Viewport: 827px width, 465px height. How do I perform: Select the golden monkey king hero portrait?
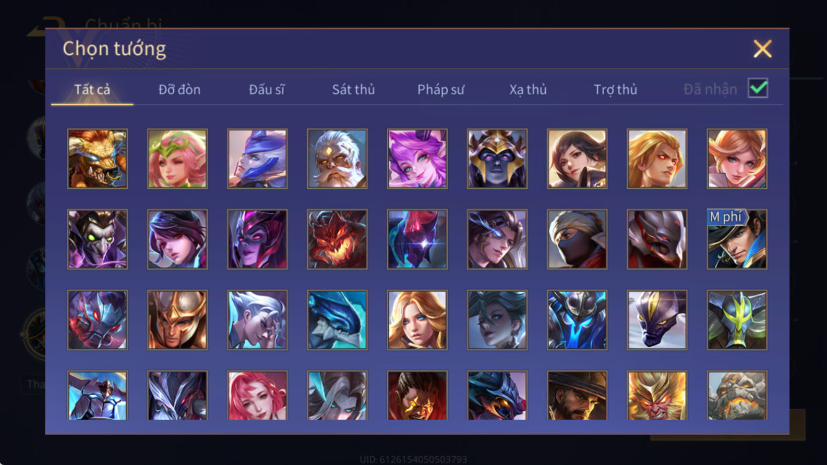pyautogui.click(x=657, y=395)
